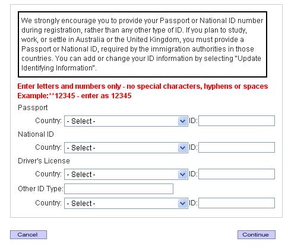The height and width of the screenshot is (248, 288).
Task: Focus the Passport ID text field
Action: click(236, 121)
